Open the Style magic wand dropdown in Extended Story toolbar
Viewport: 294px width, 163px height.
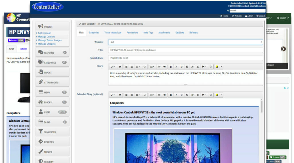click(x=113, y=95)
